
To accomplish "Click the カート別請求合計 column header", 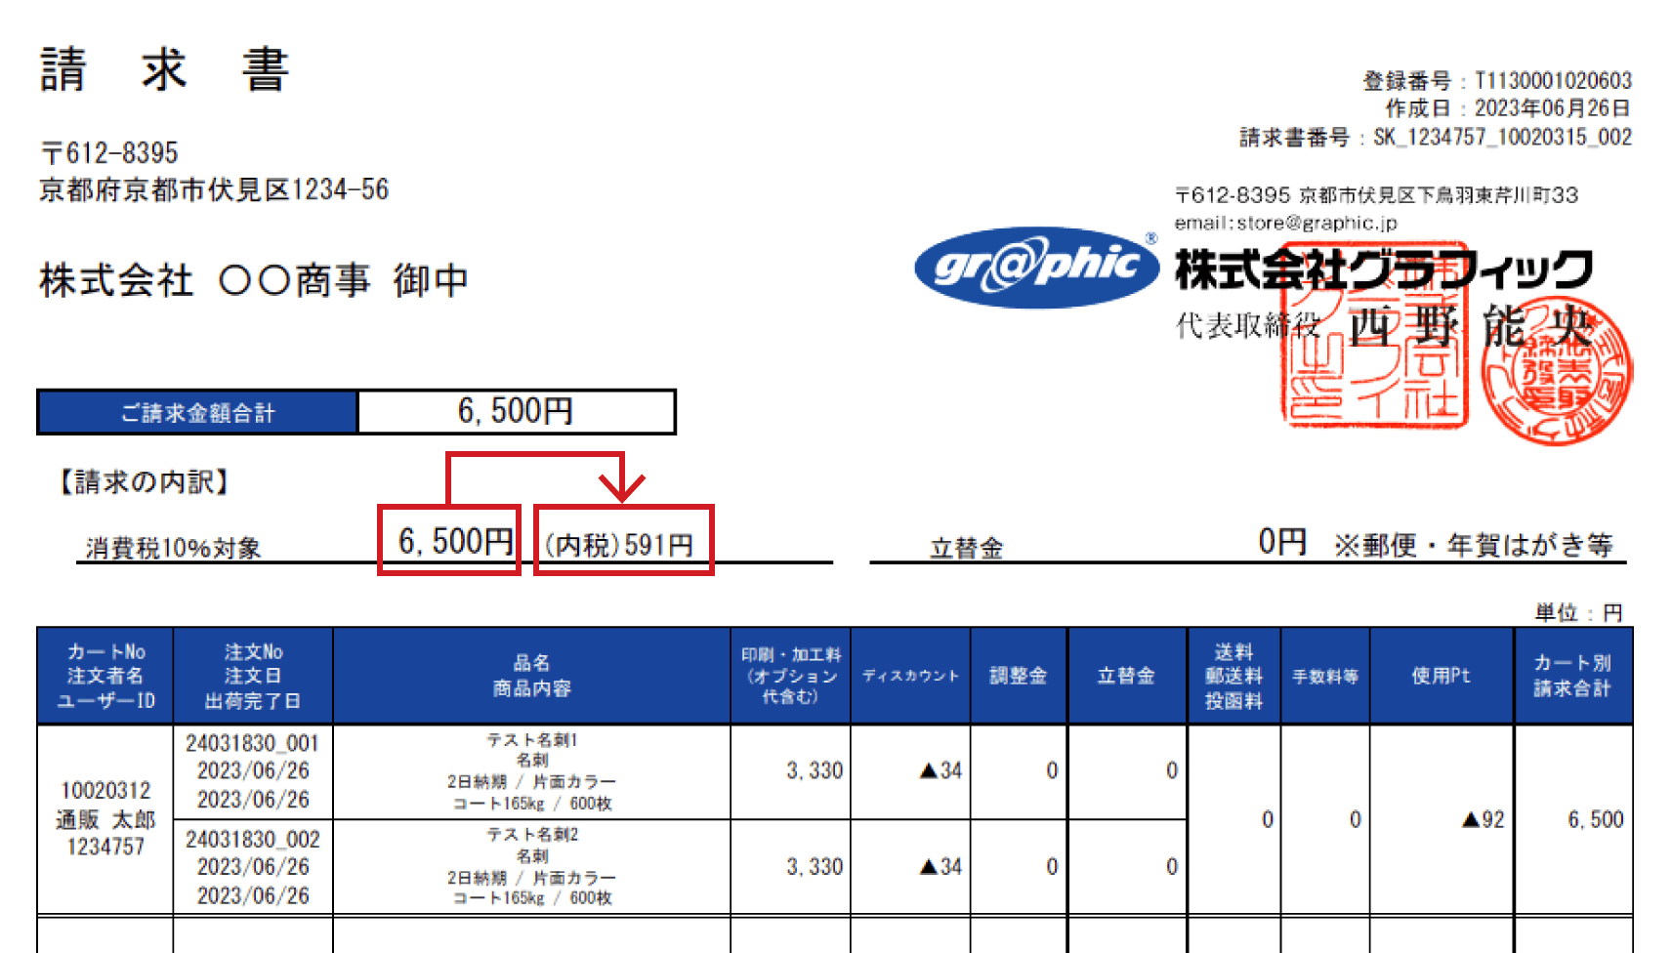I will 1572,676.
